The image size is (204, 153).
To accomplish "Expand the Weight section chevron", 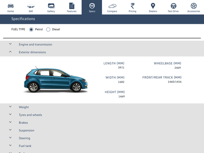I will point(10,107).
